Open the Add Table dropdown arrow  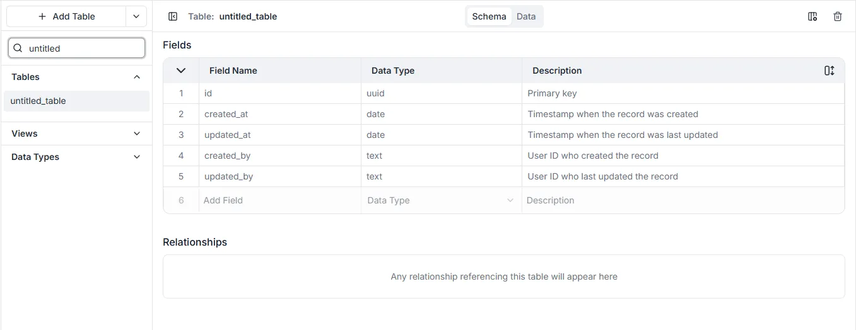(136, 16)
